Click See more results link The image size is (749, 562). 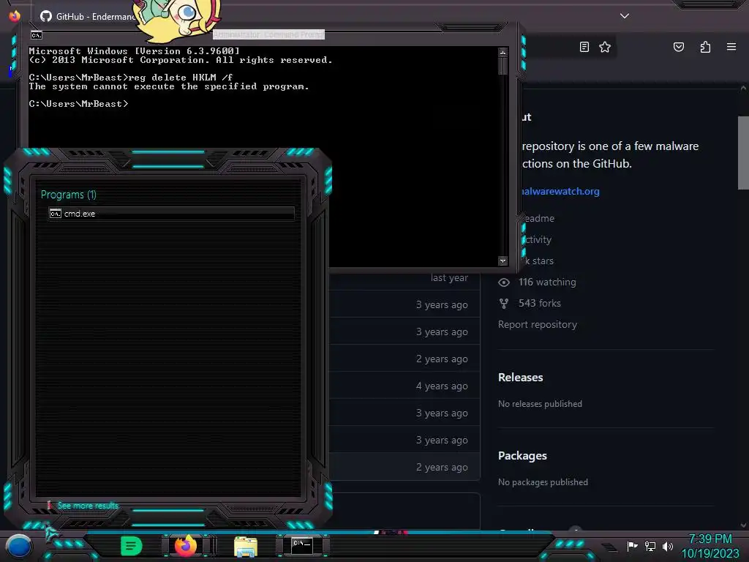88,506
